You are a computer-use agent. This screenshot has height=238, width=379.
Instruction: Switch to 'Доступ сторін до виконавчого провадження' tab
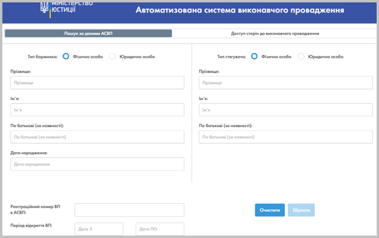coord(275,34)
